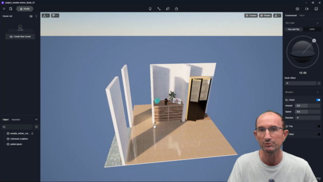Viewport: 323px width, 182px height.
Task: Click the wooden dresser in the 3D viewport
Action: tap(169, 112)
